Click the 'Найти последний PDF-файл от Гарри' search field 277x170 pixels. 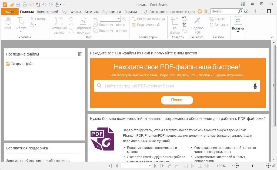pos(177,86)
